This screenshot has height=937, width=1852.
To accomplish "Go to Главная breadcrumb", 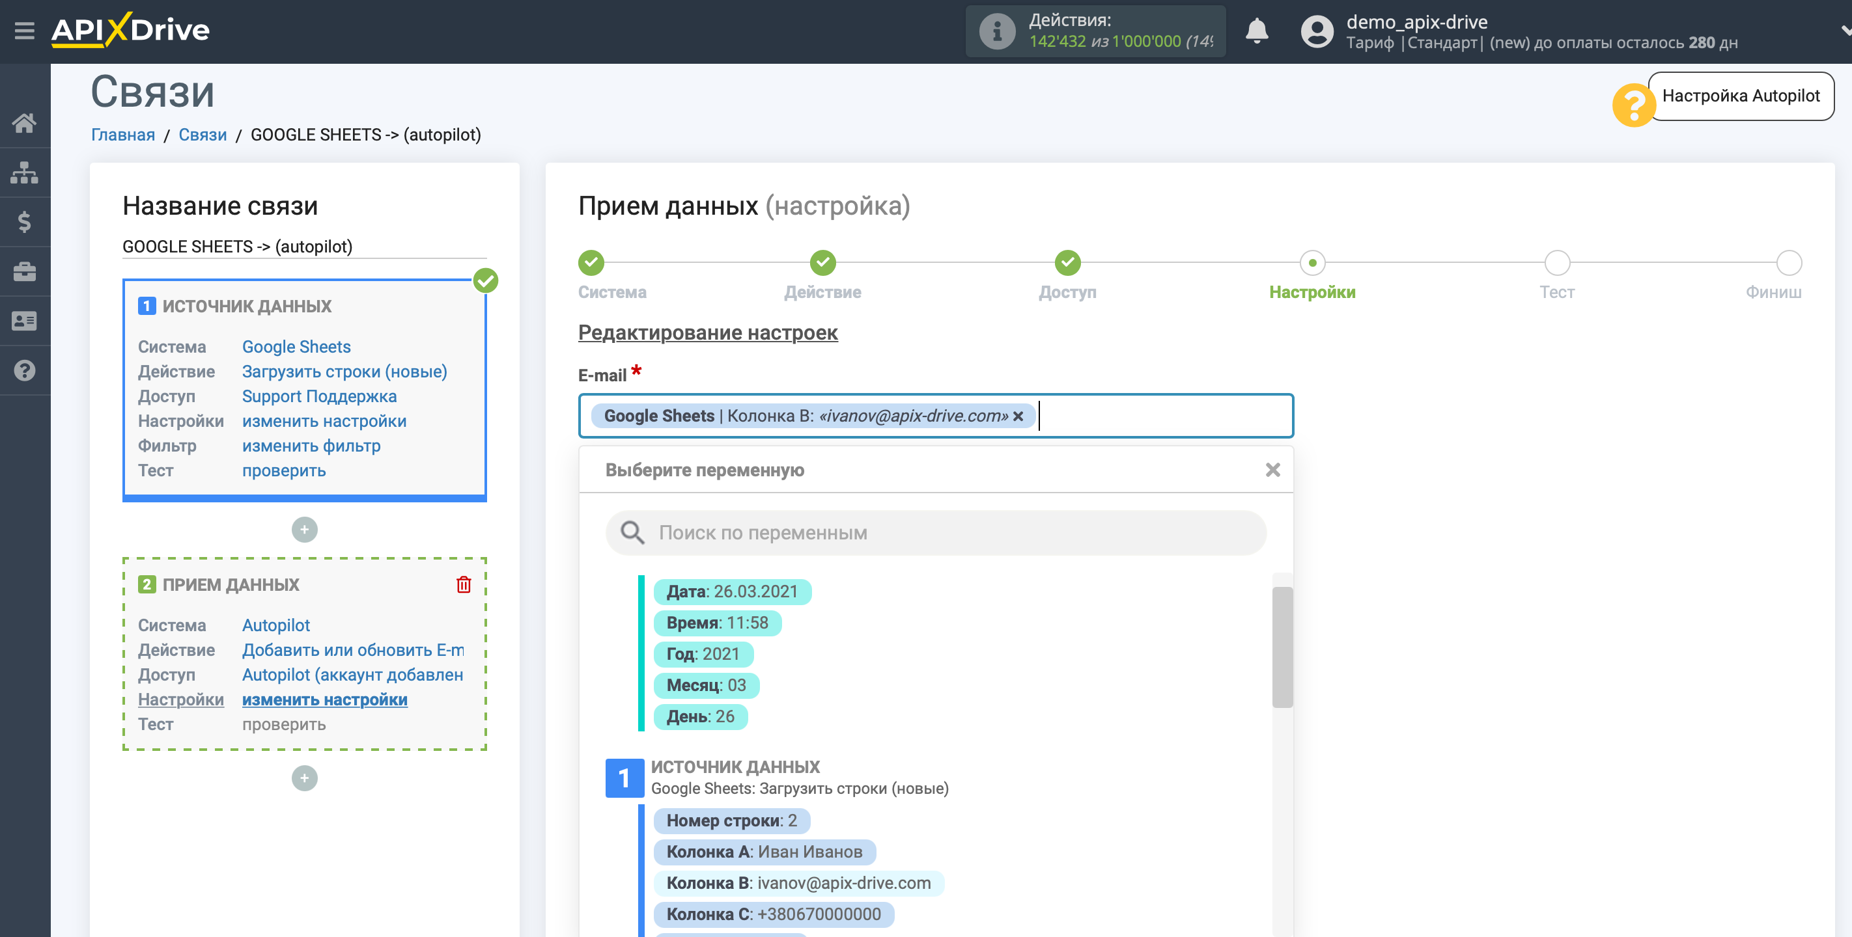I will pyautogui.click(x=123, y=135).
